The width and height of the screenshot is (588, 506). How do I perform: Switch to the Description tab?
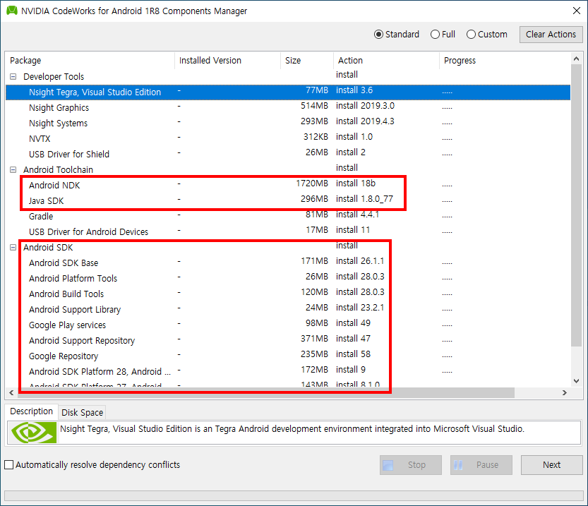point(32,411)
